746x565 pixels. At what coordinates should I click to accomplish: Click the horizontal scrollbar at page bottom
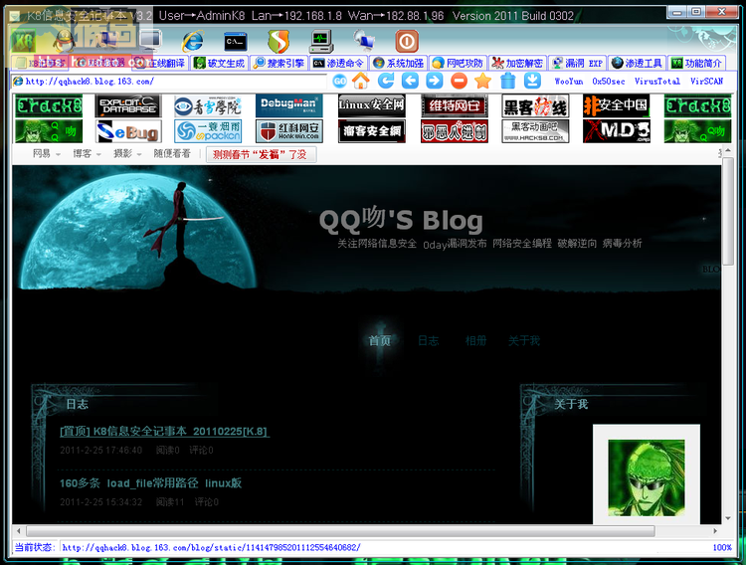point(340,531)
